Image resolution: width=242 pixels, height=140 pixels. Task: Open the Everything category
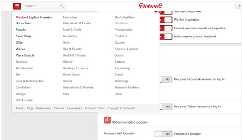[23, 36]
